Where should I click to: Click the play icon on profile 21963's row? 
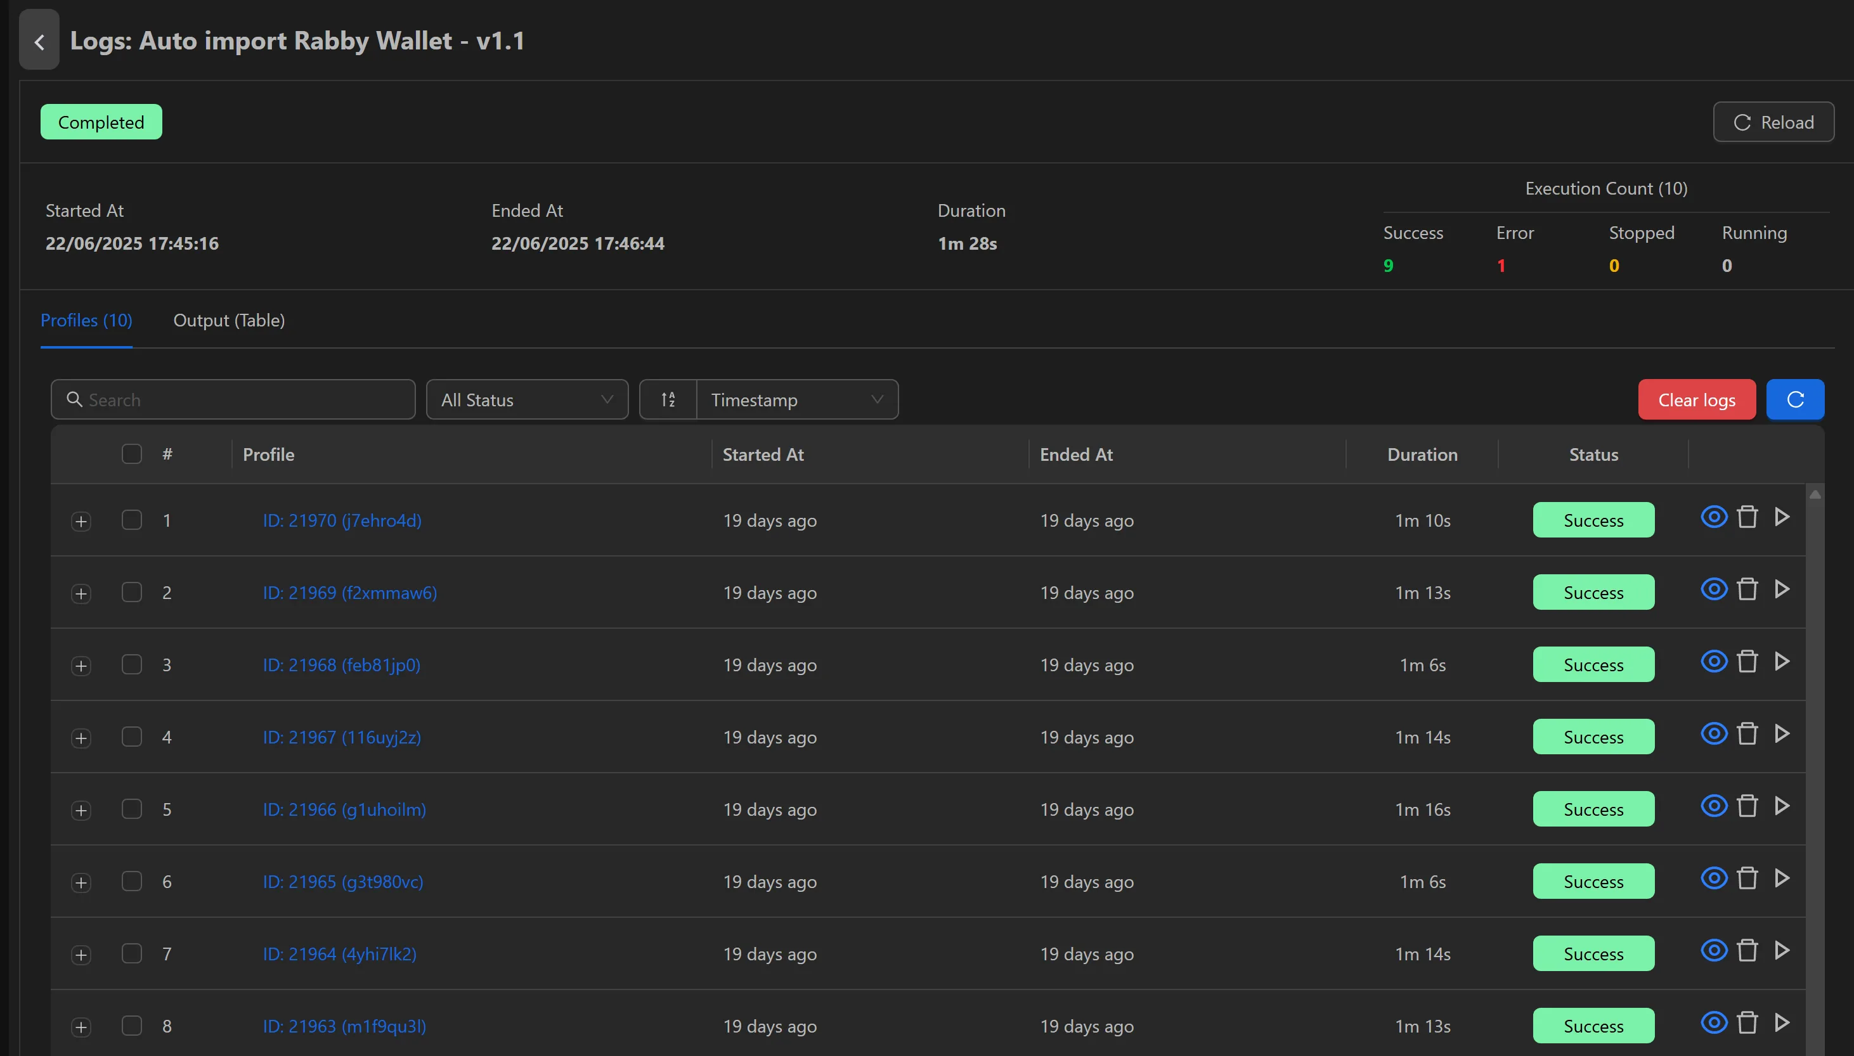1782,1022
